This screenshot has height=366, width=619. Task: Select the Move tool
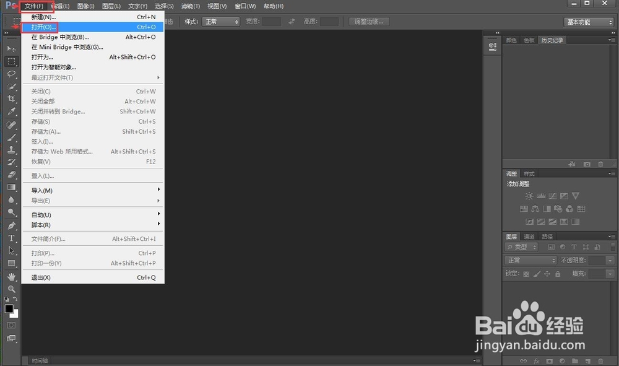coord(11,49)
